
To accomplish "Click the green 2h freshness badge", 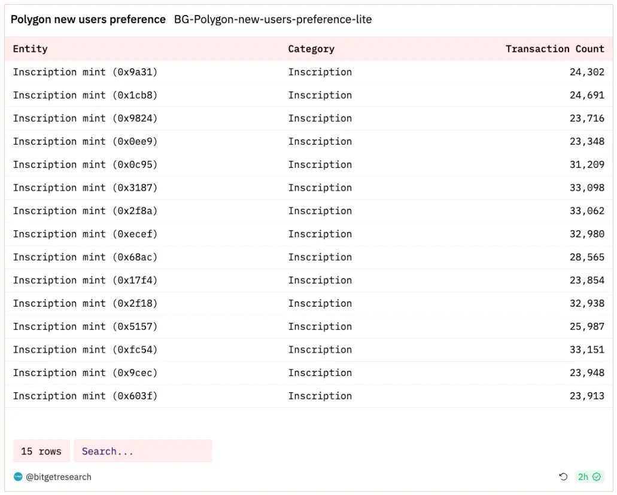I will pyautogui.click(x=589, y=476).
